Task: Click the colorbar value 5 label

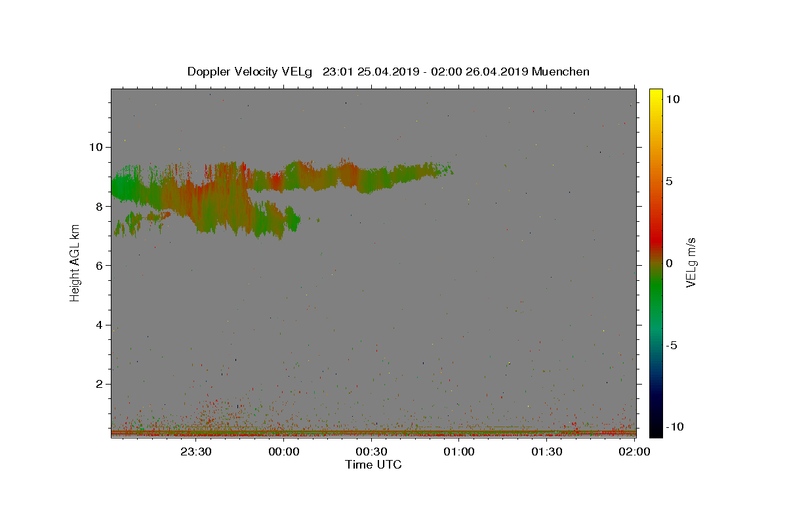Action: point(669,181)
